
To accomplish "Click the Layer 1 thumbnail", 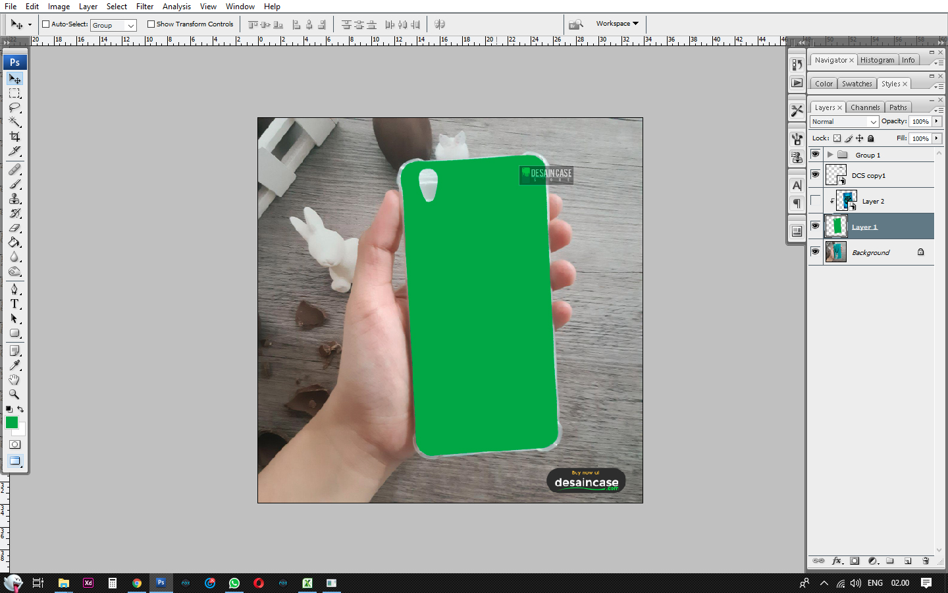I will click(836, 226).
